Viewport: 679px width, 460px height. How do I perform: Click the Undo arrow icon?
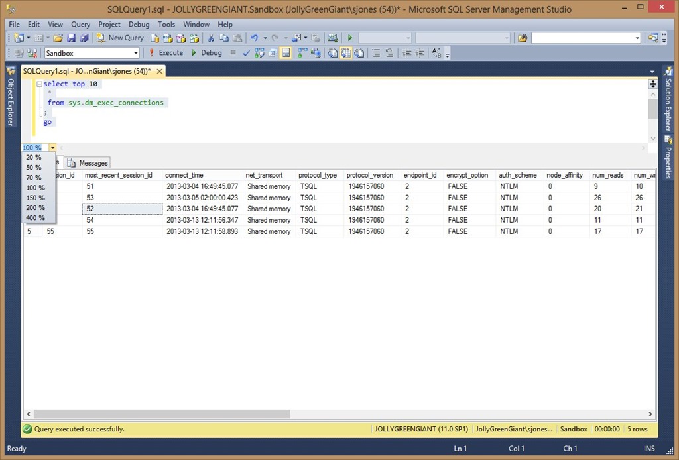pos(255,38)
